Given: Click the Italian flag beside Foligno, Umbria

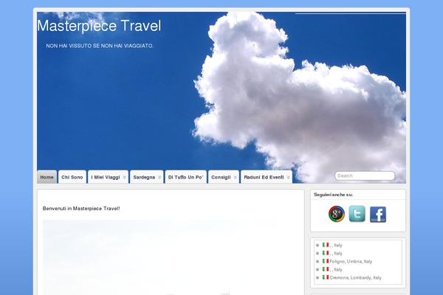Looking at the screenshot, I should (326, 261).
